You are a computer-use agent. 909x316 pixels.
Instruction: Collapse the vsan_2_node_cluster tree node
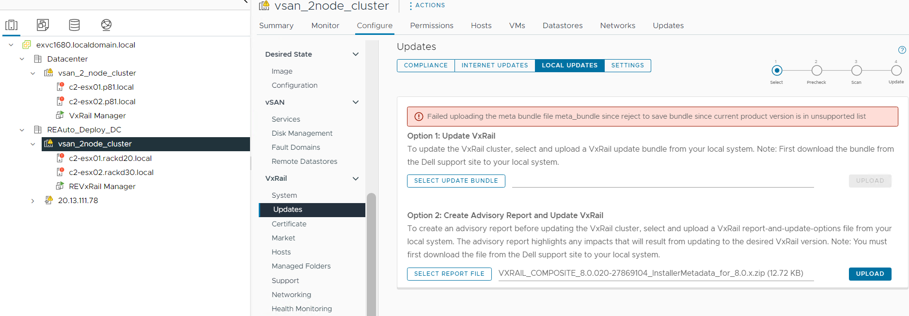pyautogui.click(x=33, y=73)
